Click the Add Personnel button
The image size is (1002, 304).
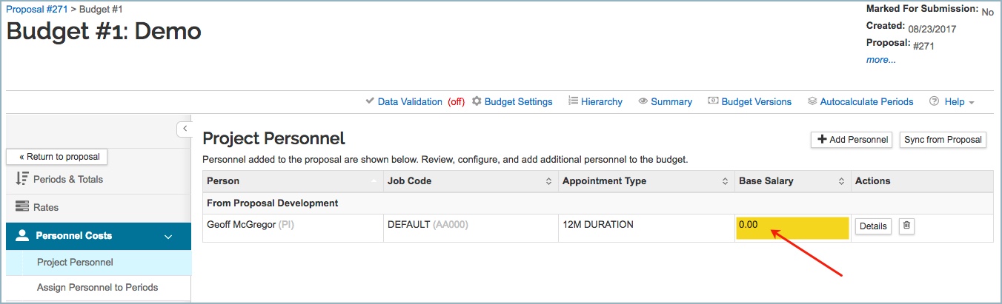(852, 140)
